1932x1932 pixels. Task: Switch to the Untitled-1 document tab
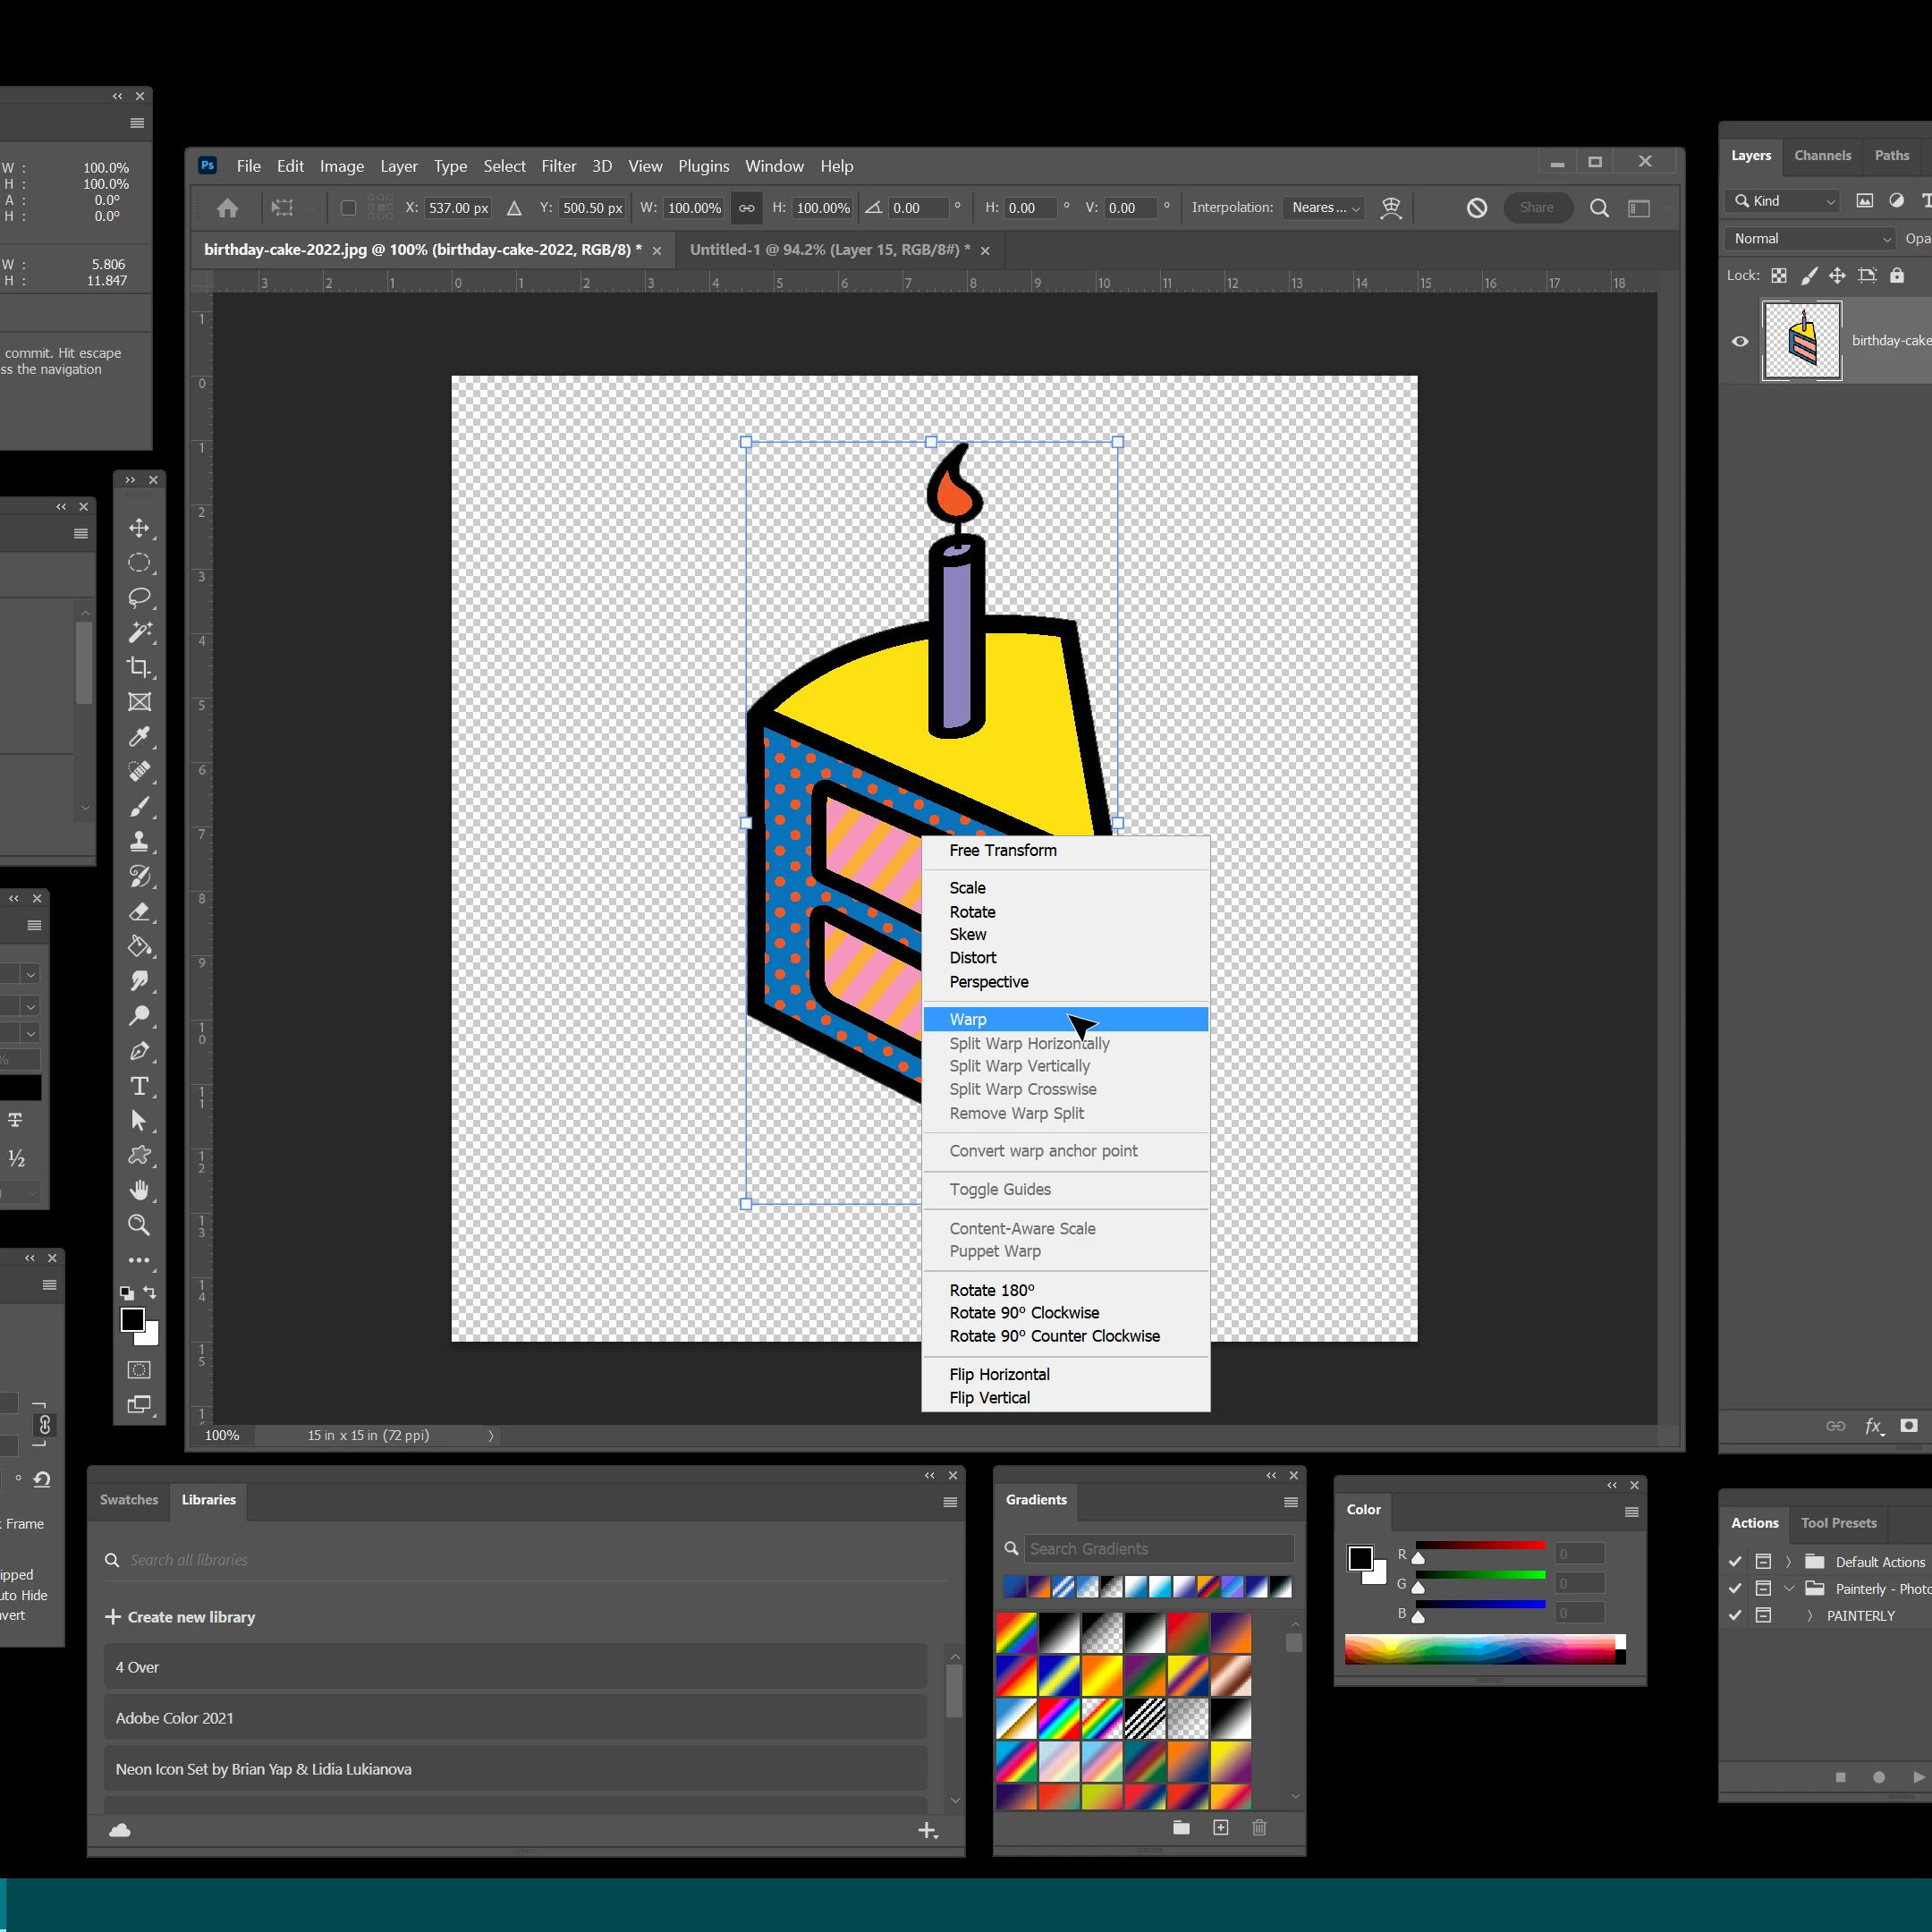[x=829, y=250]
